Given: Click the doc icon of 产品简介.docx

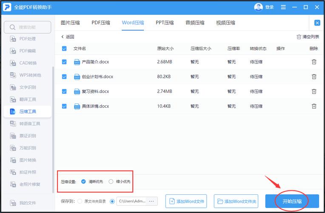Looking at the screenshot, I should click(x=77, y=62).
